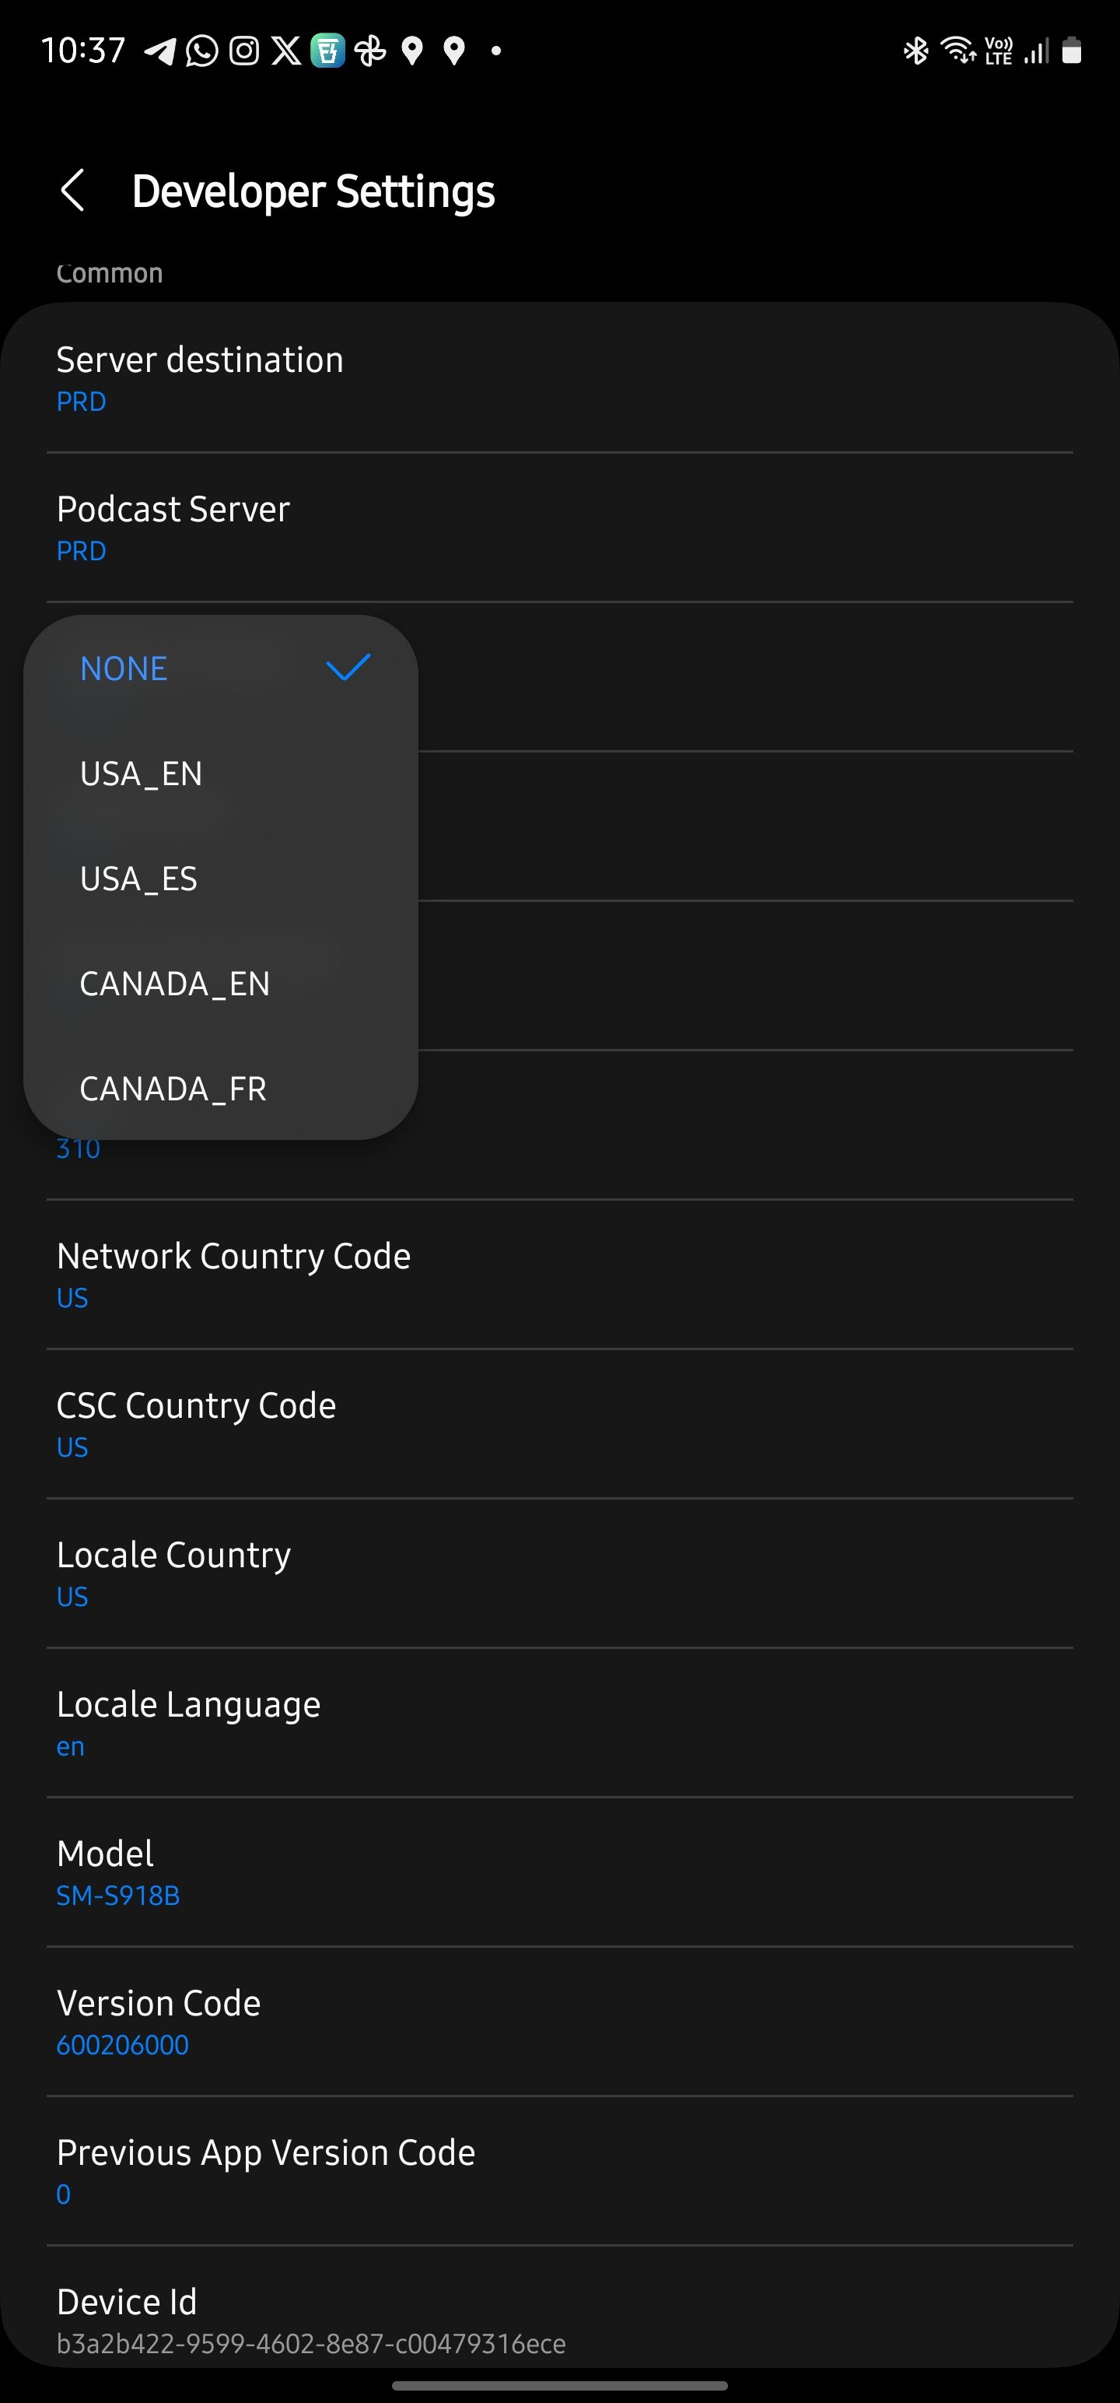
Task: Tap the back arrow in Developer Settings
Action: tap(73, 191)
